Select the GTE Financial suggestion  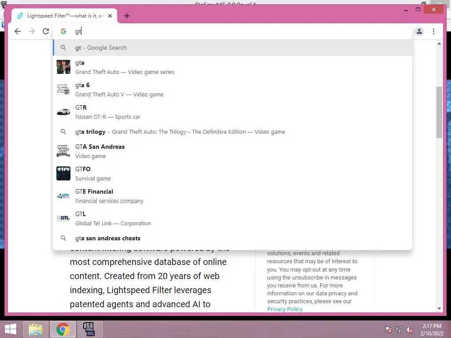pos(233,196)
